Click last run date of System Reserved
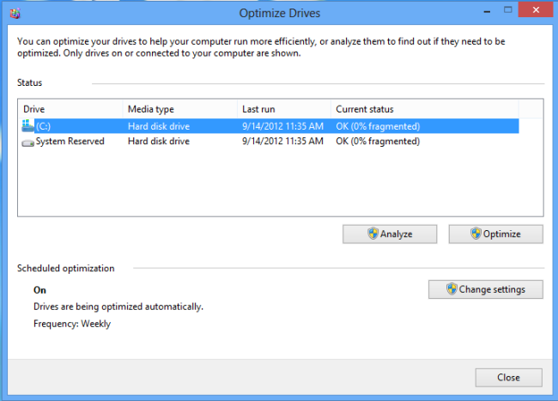The width and height of the screenshot is (558, 401). pyautogui.click(x=283, y=142)
